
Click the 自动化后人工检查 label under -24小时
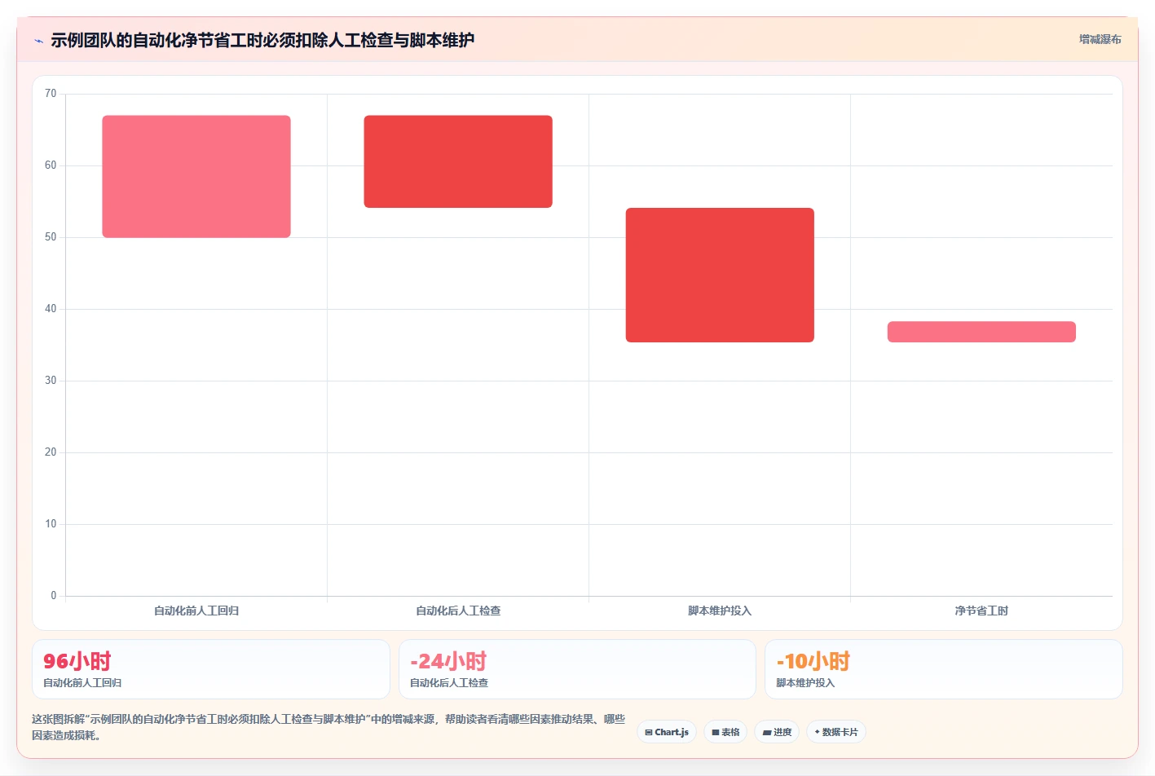[449, 683]
